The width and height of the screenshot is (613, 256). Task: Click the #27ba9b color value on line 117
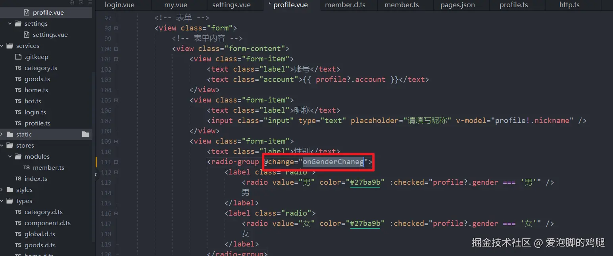tap(365, 224)
